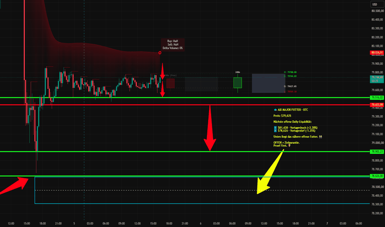Select the small red rectangle box drawing
The image size is (385, 227).
click(171, 83)
